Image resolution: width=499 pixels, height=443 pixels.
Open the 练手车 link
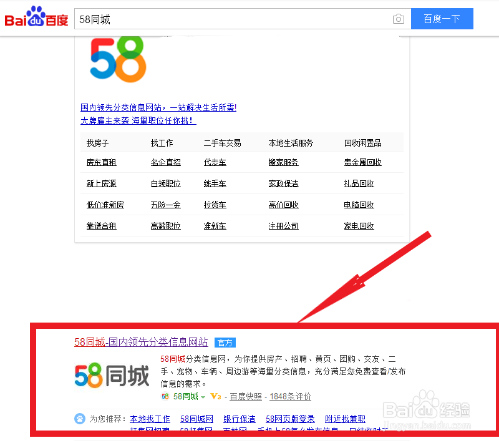point(215,183)
